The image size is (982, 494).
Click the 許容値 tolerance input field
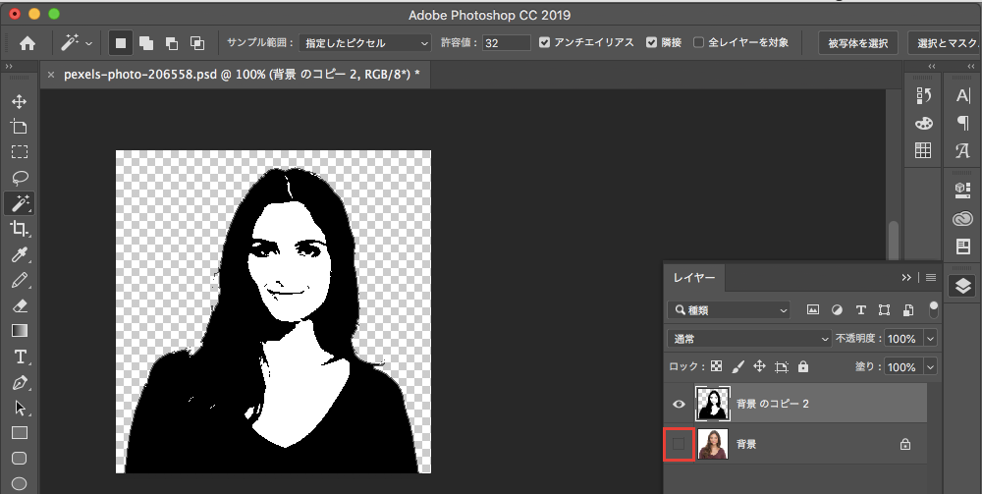507,43
